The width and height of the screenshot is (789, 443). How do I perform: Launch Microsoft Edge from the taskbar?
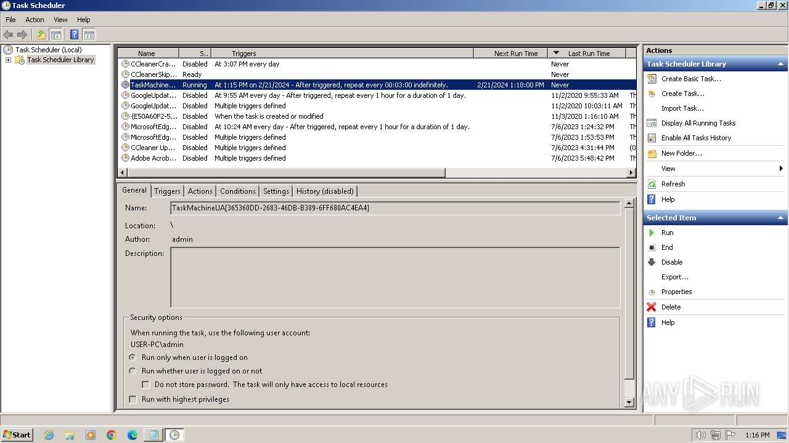133,435
